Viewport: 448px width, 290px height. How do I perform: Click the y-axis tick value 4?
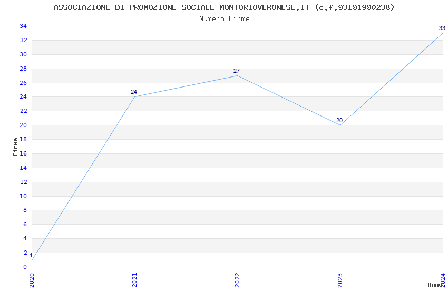[25, 238]
